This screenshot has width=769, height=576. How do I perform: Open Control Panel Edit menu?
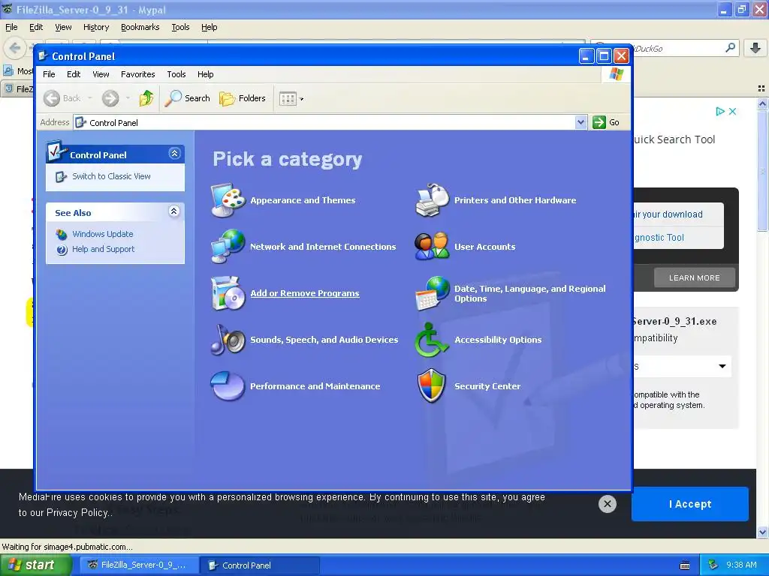74,74
